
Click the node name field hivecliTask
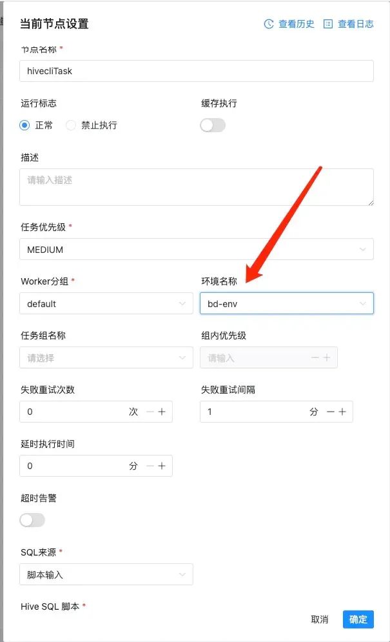[197, 71]
